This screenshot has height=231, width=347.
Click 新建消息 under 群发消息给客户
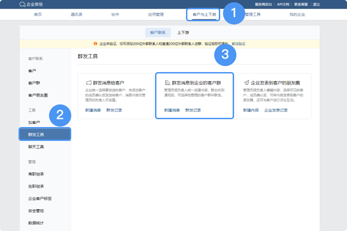click(93, 110)
